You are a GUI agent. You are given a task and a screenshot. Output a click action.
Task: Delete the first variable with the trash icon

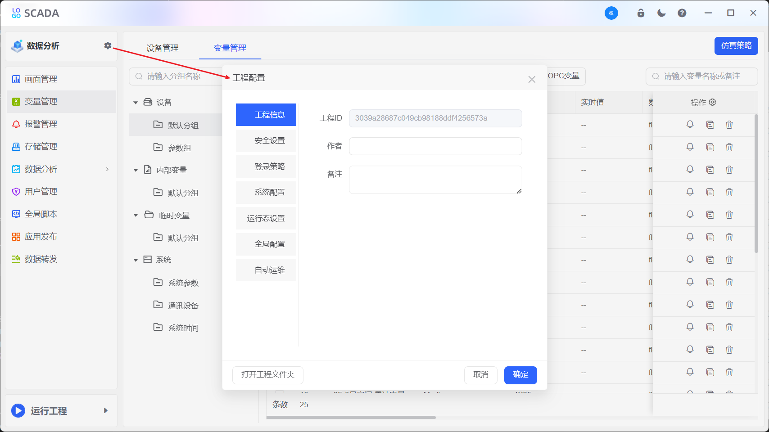point(729,125)
